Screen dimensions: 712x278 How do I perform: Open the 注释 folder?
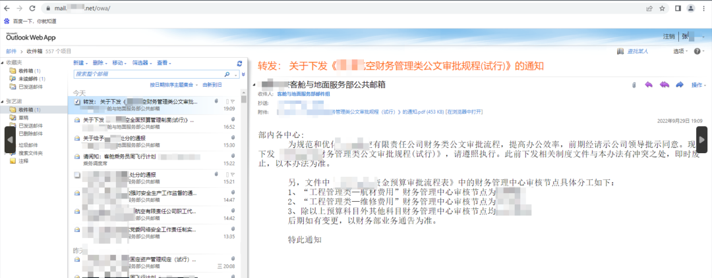pos(23,161)
